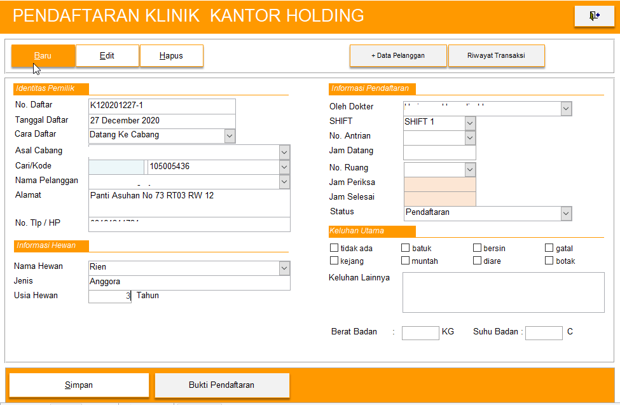Image resolution: width=620 pixels, height=405 pixels.
Task: Open Riwayat Transaksi
Action: (x=496, y=56)
